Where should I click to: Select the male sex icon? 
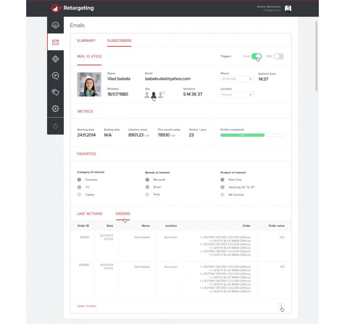(147, 95)
